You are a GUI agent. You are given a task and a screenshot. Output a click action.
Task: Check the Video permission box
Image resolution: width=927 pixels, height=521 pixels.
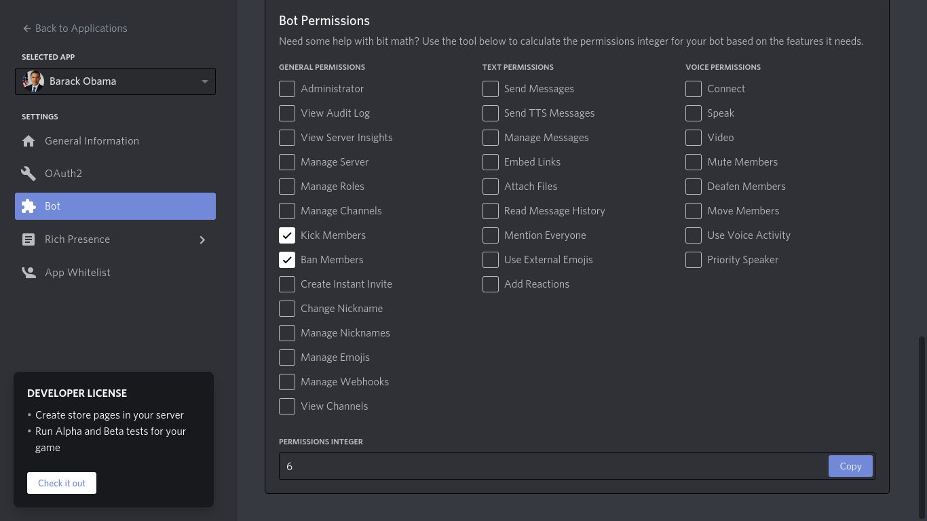[694, 138]
